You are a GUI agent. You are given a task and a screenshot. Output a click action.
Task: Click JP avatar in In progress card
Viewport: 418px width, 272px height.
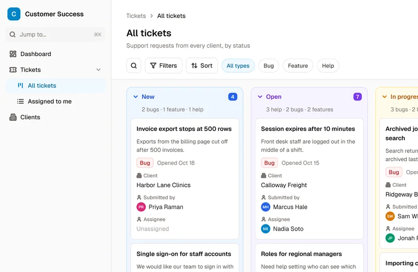pyautogui.click(x=390, y=238)
